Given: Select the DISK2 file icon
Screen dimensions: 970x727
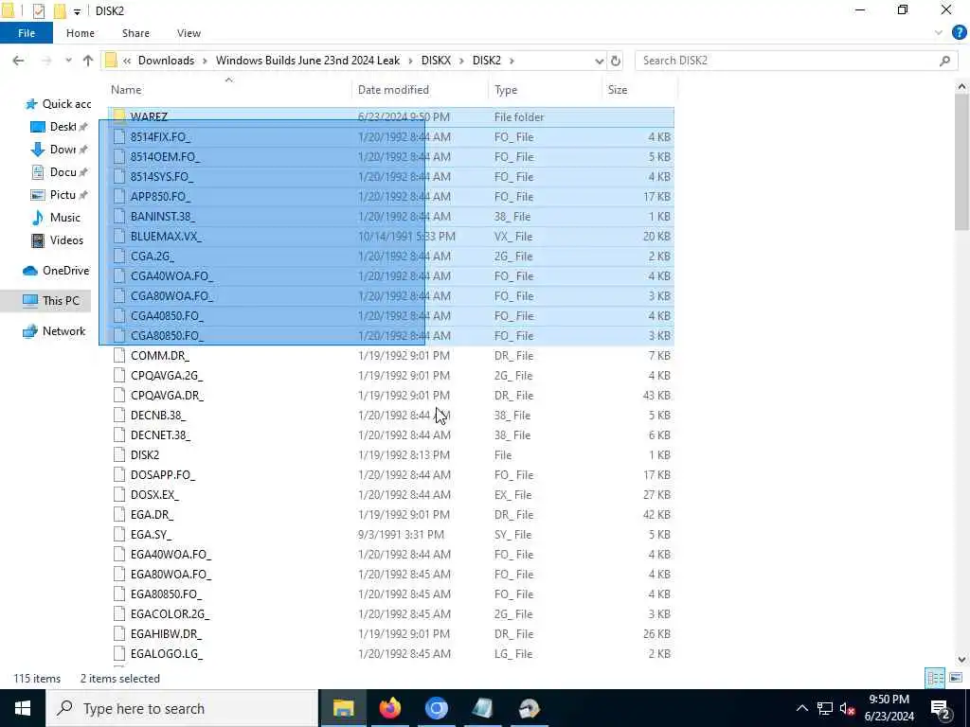Looking at the screenshot, I should point(119,455).
